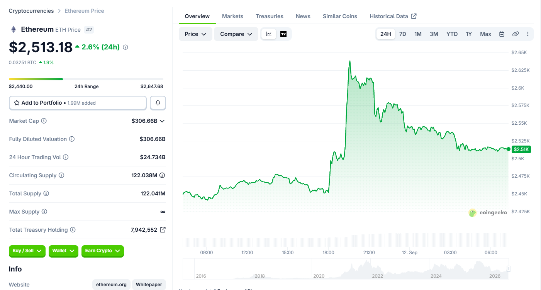Click the $2.51K current price chart label

[x=521, y=149]
